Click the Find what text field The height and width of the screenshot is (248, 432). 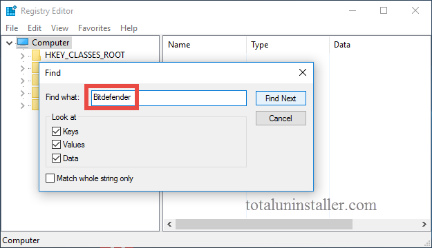tap(169, 98)
